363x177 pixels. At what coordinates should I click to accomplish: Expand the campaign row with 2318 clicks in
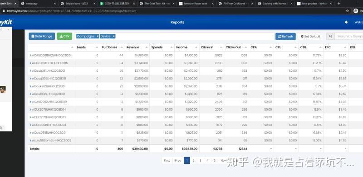(x=30, y=86)
